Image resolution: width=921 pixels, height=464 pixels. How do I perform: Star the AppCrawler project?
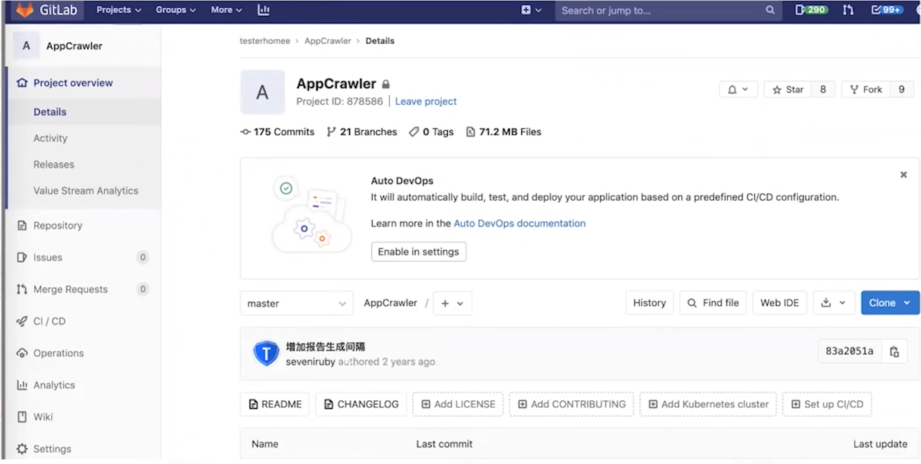[x=788, y=90]
